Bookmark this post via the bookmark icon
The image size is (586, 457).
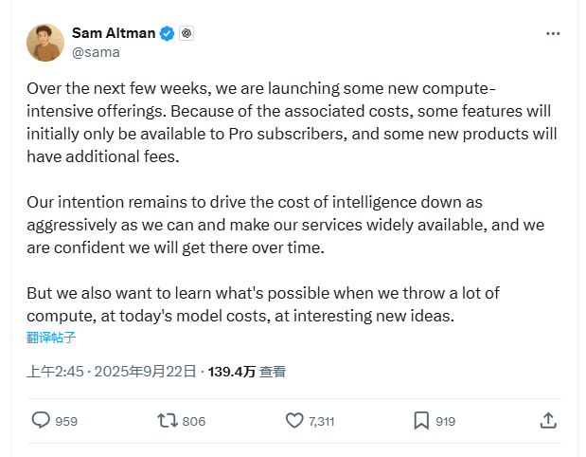421,421
